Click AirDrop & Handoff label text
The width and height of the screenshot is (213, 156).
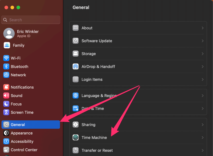coord(98,66)
